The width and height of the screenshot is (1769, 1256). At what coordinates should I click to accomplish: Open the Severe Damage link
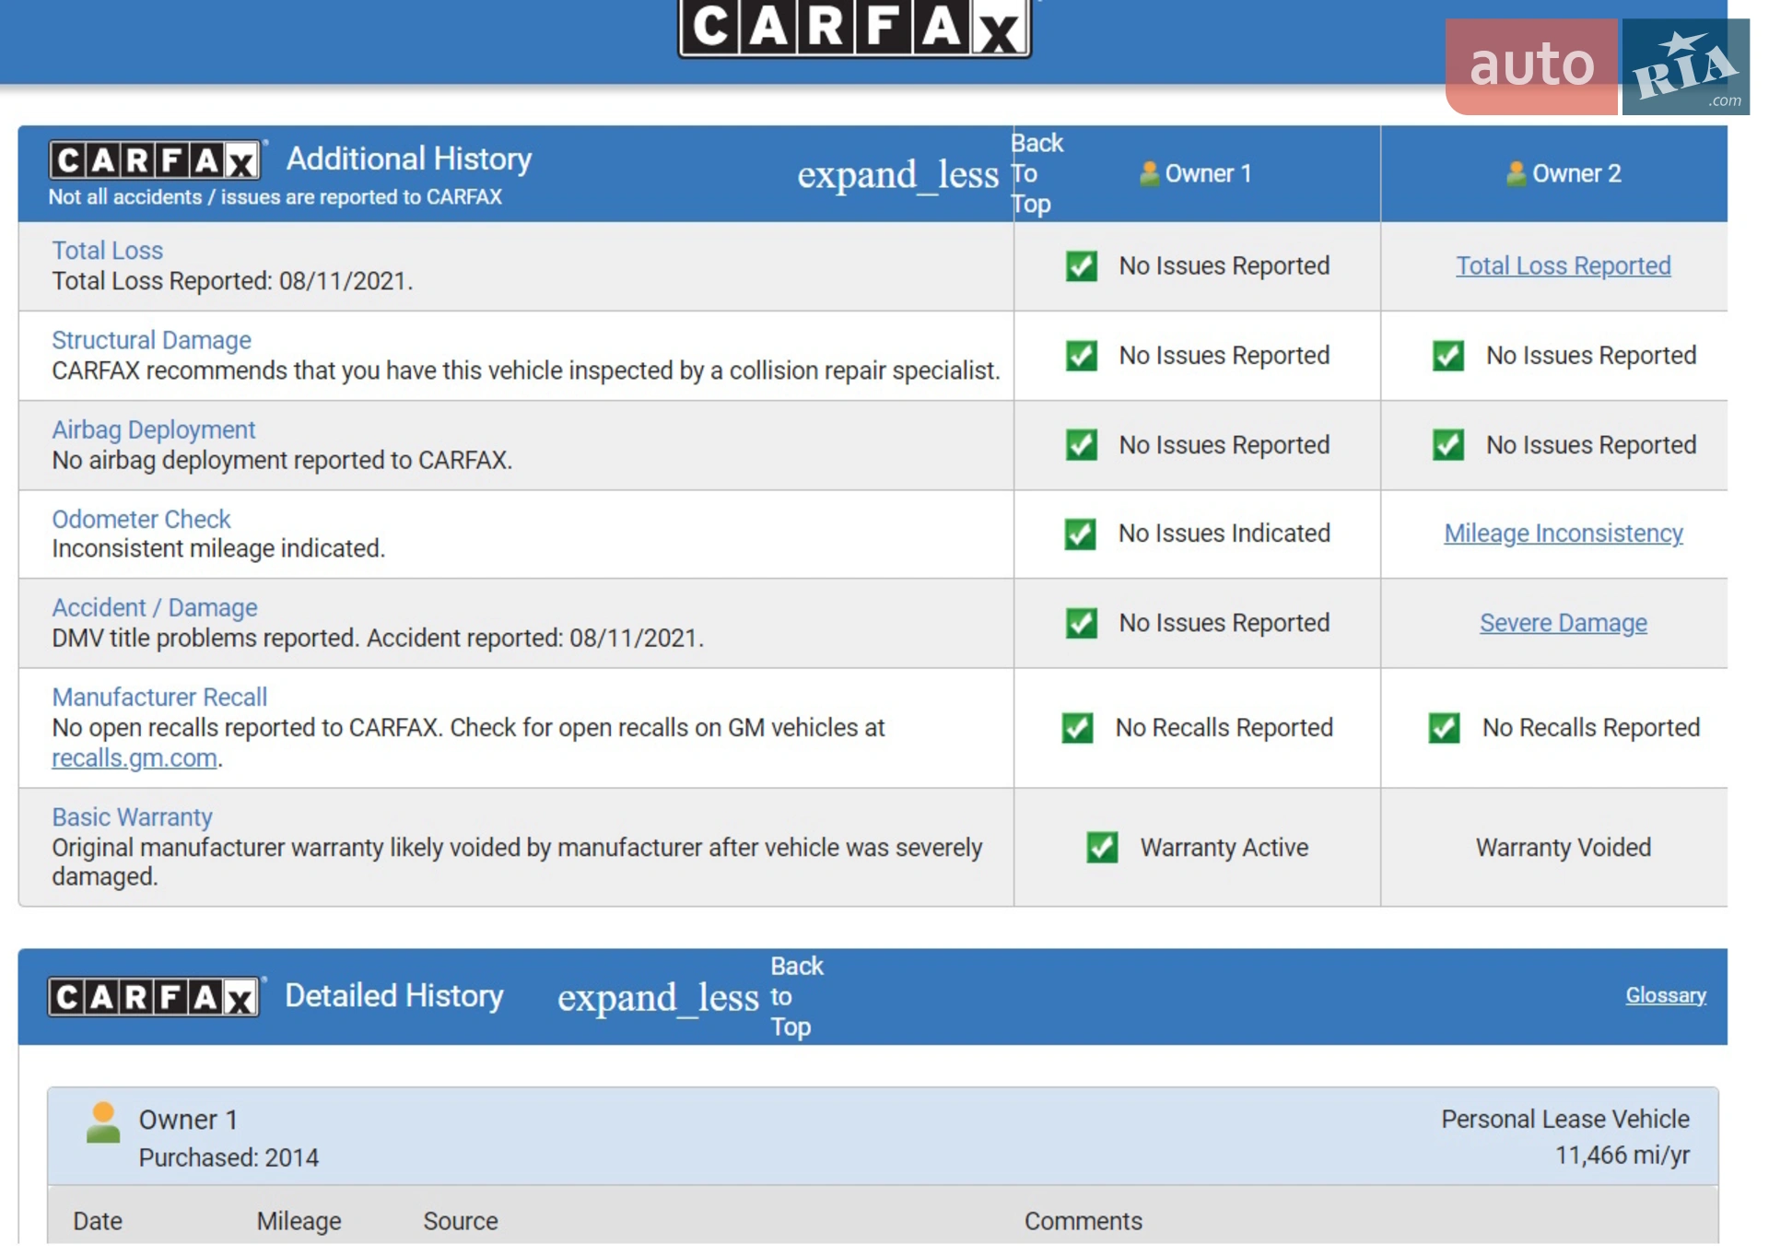pyautogui.click(x=1563, y=623)
